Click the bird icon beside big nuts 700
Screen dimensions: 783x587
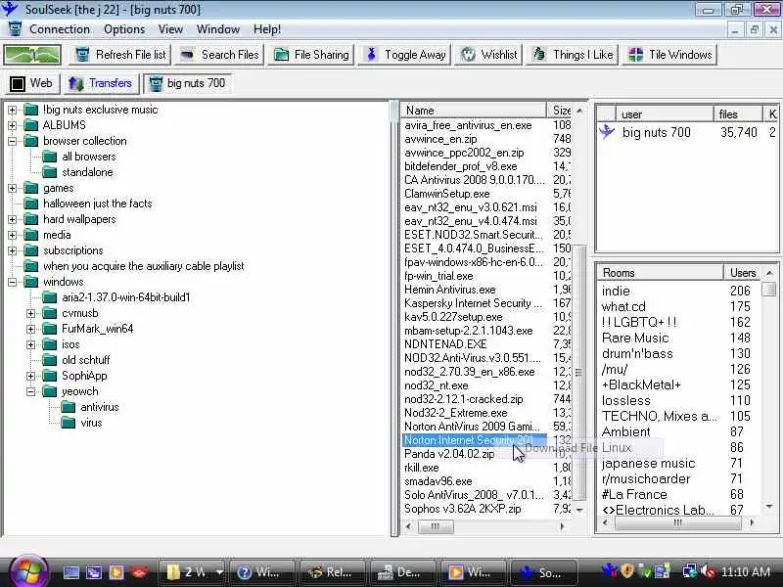point(607,133)
